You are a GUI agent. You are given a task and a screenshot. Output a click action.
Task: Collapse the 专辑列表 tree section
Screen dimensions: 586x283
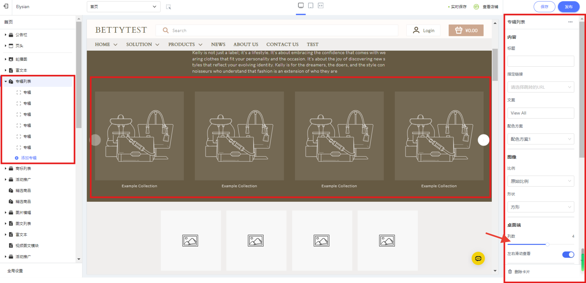[6, 82]
